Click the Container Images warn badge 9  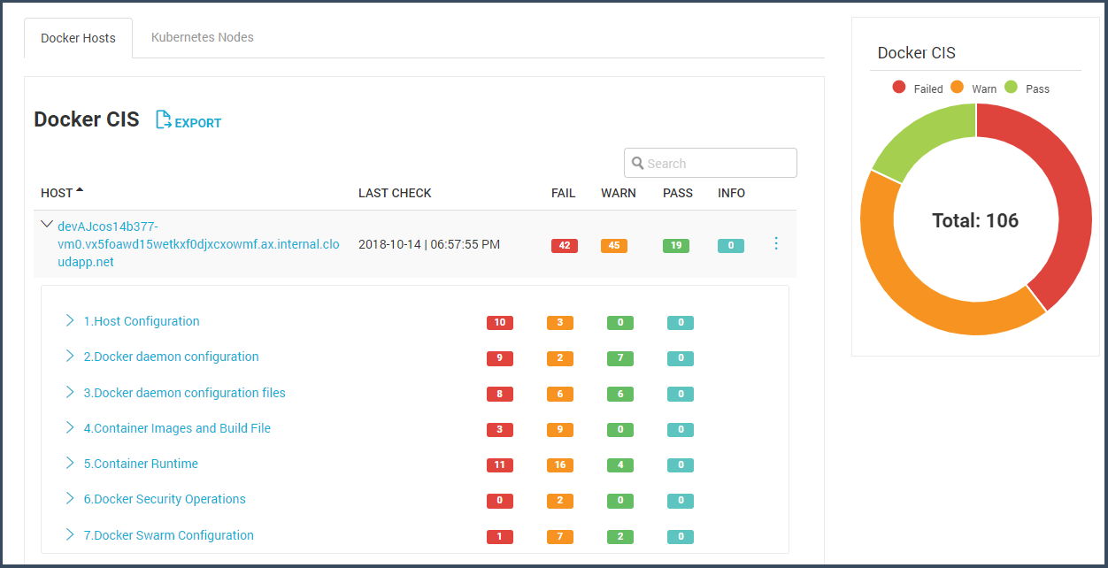560,430
